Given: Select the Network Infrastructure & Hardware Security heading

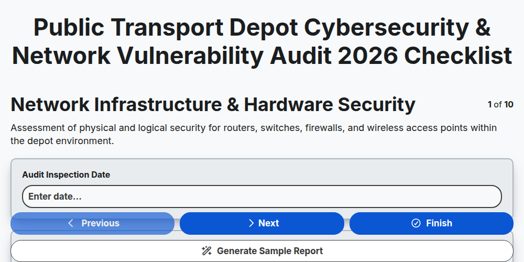Looking at the screenshot, I should click(x=213, y=105).
